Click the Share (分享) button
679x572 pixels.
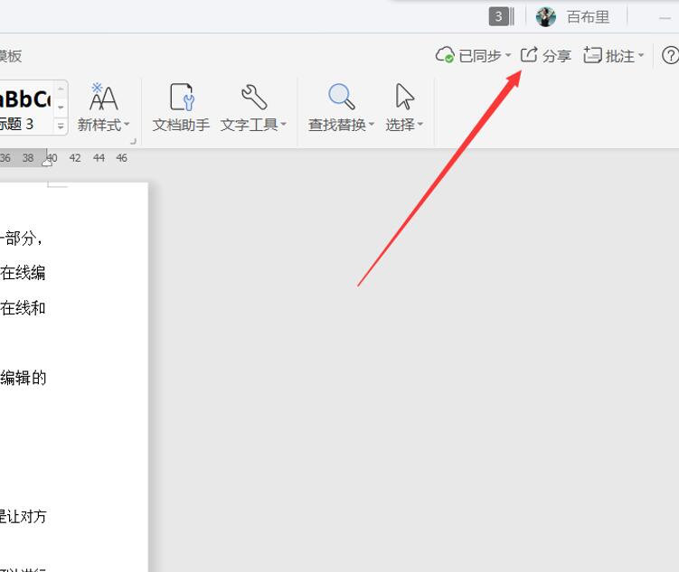[545, 55]
